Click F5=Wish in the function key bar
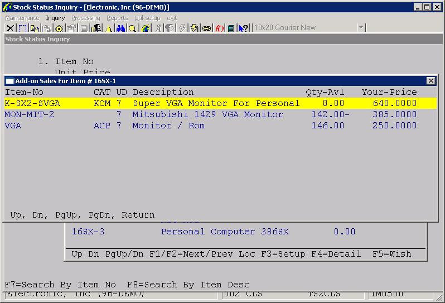 (x=392, y=254)
